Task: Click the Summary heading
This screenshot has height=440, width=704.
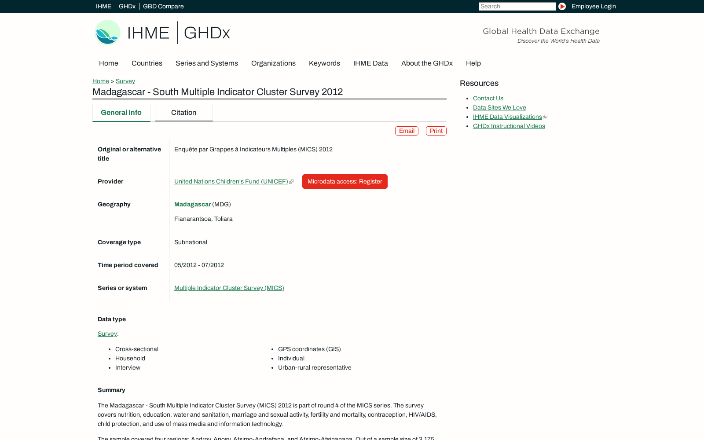Action: coord(111,390)
